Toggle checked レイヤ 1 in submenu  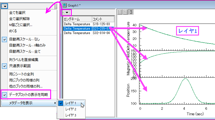pos(71,103)
